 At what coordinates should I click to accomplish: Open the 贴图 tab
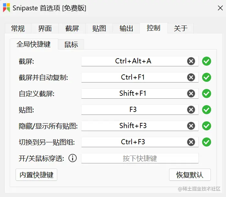(x=99, y=28)
